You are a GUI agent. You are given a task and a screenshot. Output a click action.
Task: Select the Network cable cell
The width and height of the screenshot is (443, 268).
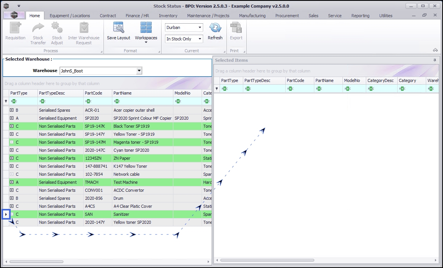tap(143, 174)
